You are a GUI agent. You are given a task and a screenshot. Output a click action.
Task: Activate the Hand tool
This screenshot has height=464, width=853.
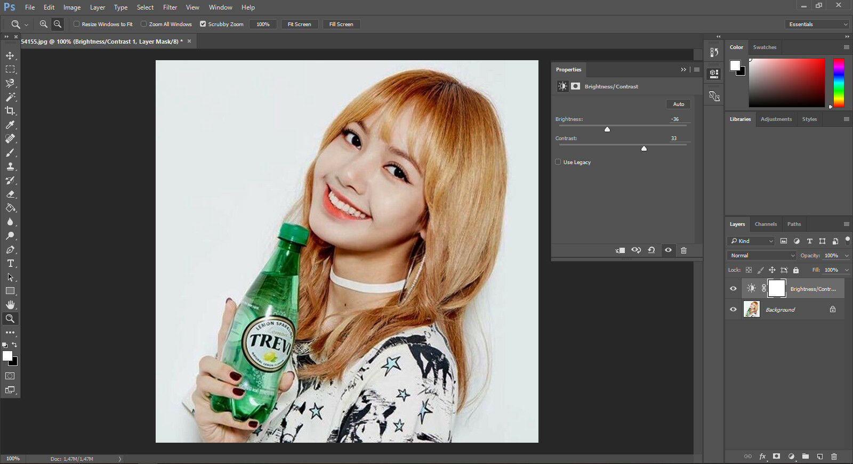(x=10, y=305)
